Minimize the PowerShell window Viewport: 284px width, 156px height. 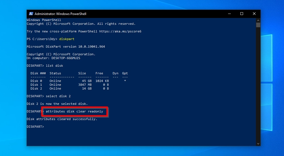click(x=229, y=14)
